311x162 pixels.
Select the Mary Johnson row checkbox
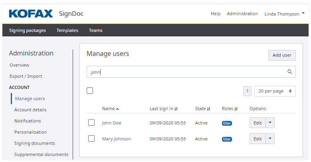pyautogui.click(x=91, y=138)
